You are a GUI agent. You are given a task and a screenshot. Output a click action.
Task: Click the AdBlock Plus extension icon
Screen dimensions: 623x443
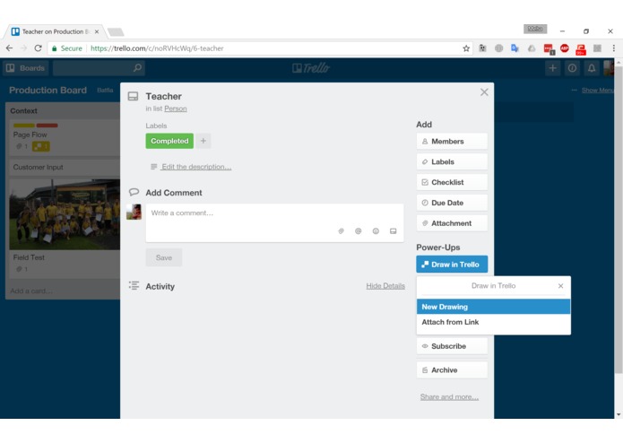(x=564, y=48)
